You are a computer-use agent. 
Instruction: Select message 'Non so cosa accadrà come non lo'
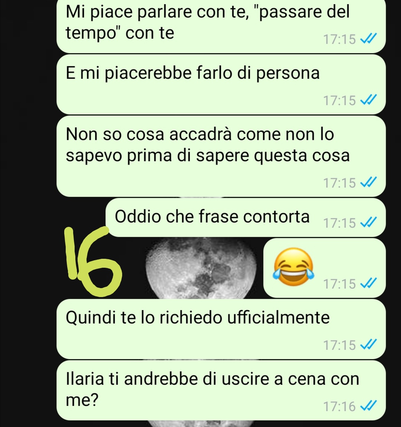click(221, 156)
